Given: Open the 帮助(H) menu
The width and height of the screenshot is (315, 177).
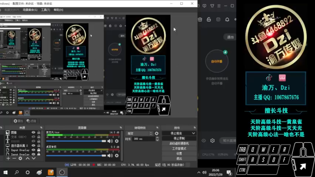Looking at the screenshot, I should (58, 9).
